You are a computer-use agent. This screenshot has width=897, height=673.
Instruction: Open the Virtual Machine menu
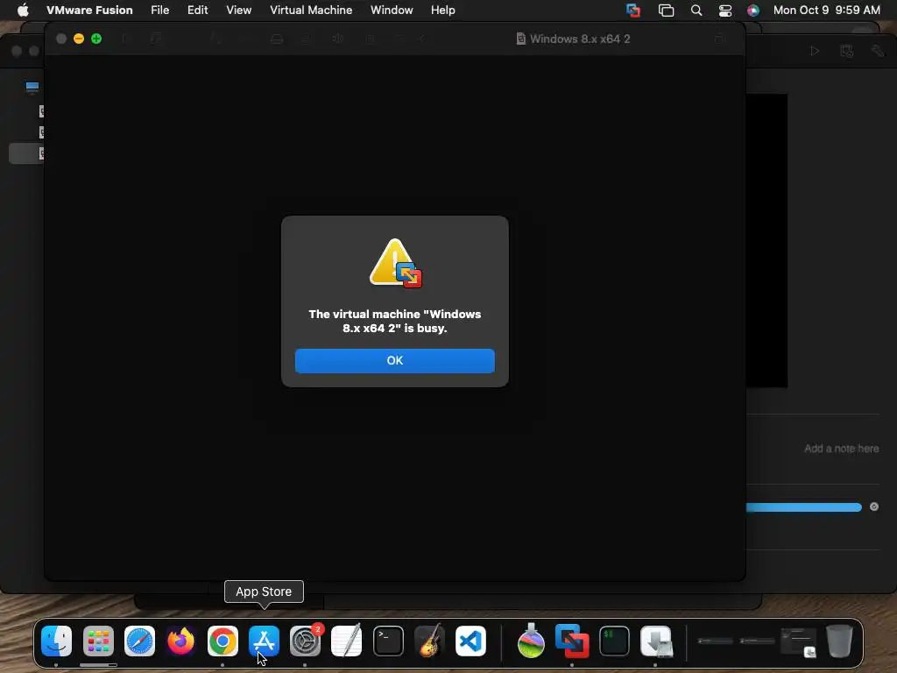coord(311,10)
